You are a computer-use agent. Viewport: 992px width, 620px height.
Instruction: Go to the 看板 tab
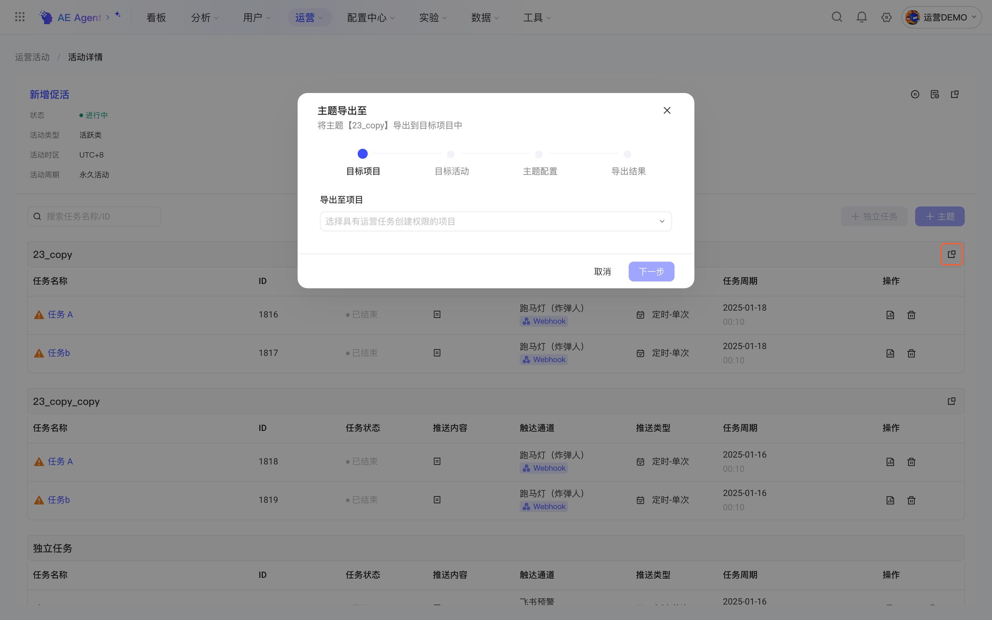click(156, 17)
